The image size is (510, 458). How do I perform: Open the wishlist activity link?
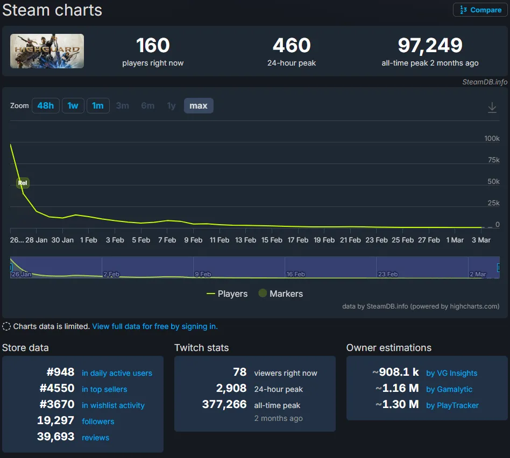tap(113, 405)
